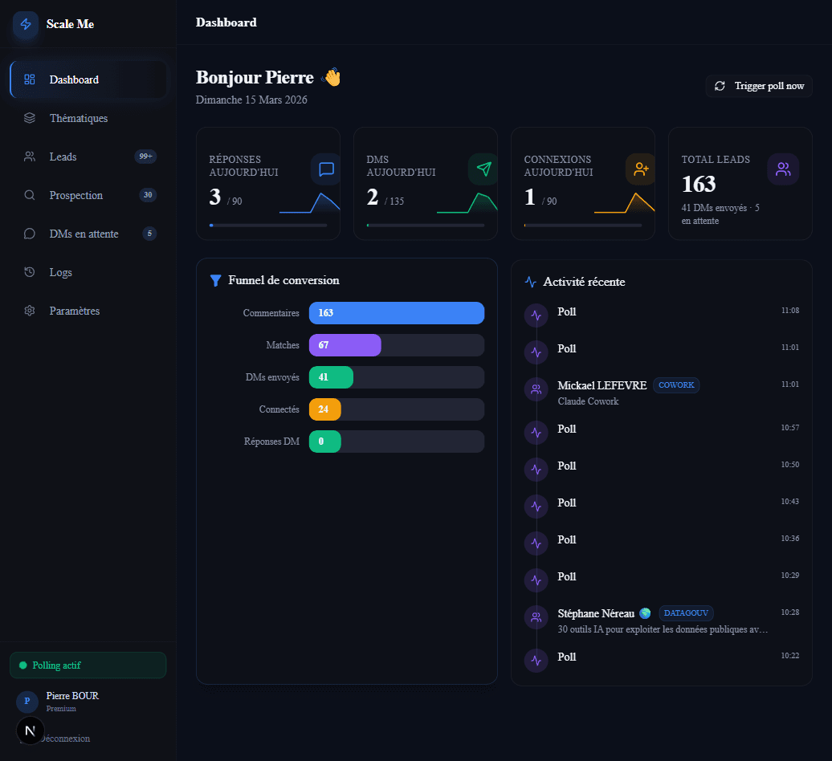This screenshot has height=761, width=832.
Task: Select the Thématiques layers icon
Action: (29, 117)
